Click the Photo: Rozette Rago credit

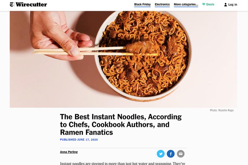(x=222, y=110)
